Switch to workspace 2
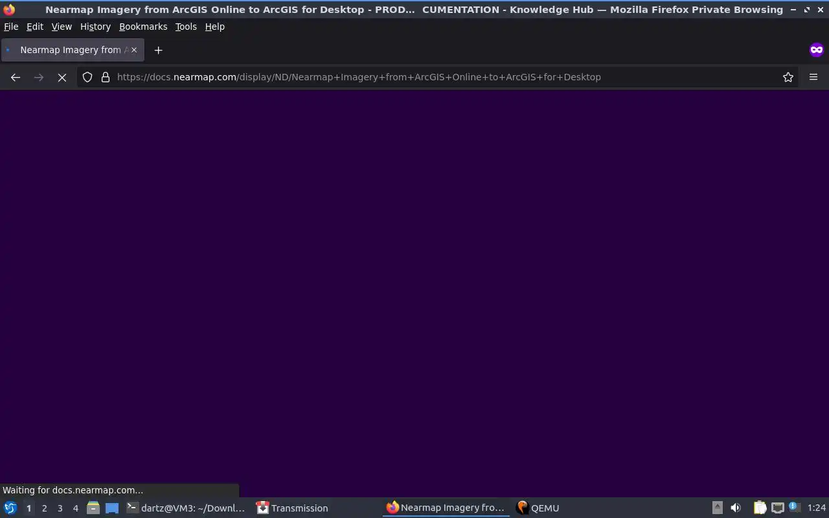The height and width of the screenshot is (518, 829). 44,508
